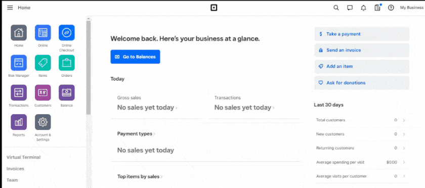Open the Reports chart icon
The image size is (425, 188).
(19, 122)
